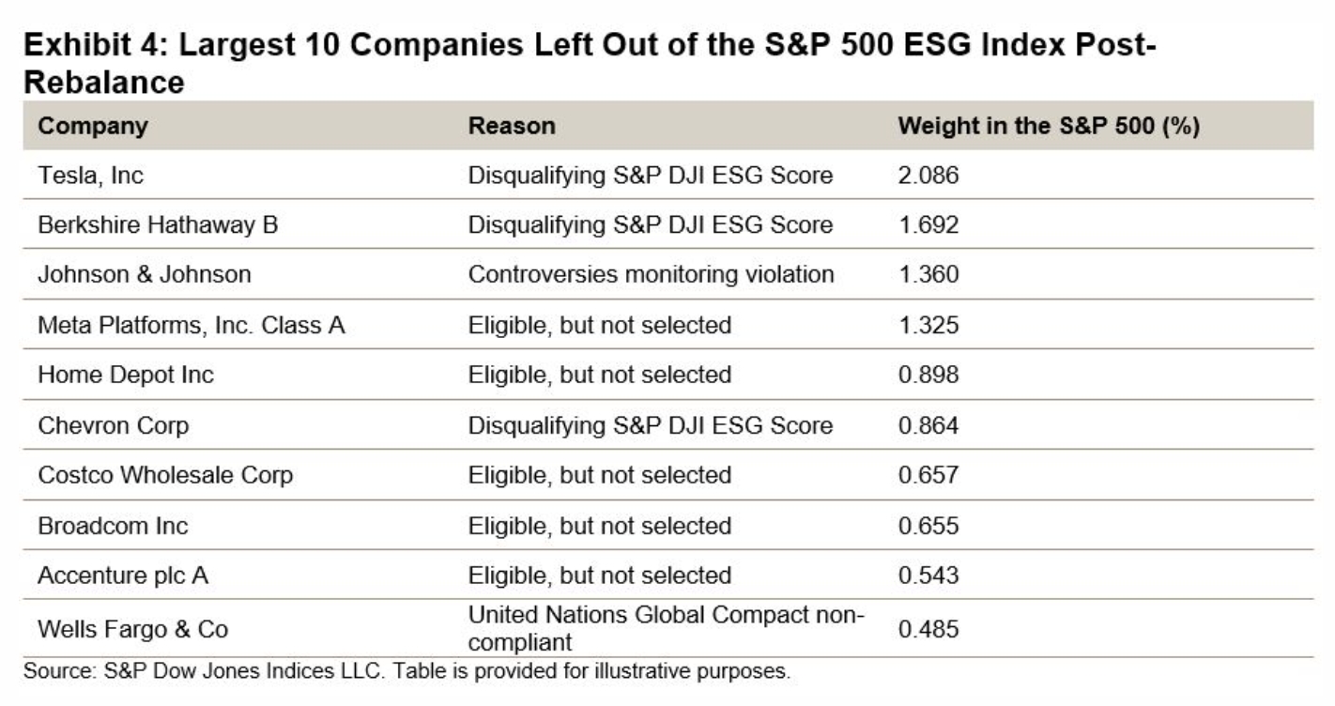1335x706 pixels.
Task: Click the Reason column header
Action: coord(512,126)
